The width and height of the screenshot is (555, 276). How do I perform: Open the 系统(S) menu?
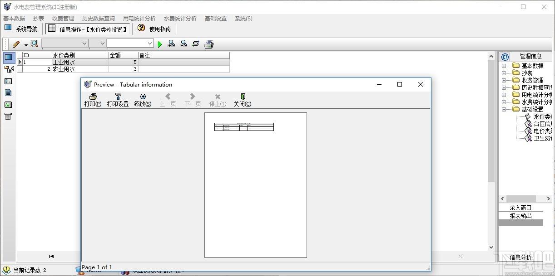pos(243,19)
